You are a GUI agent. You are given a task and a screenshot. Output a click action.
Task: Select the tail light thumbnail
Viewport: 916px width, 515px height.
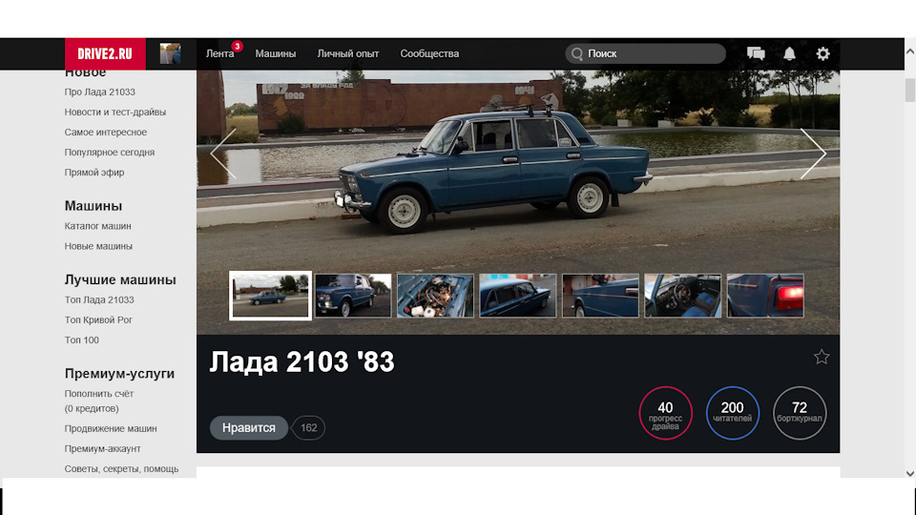[765, 296]
